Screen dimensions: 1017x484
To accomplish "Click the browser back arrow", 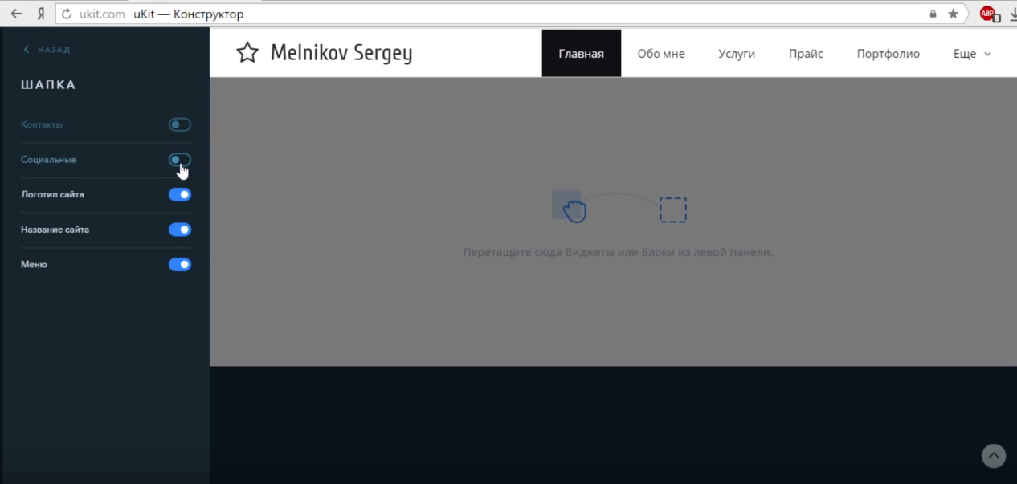I will [16, 14].
